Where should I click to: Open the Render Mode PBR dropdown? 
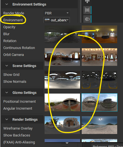pos(57,13)
